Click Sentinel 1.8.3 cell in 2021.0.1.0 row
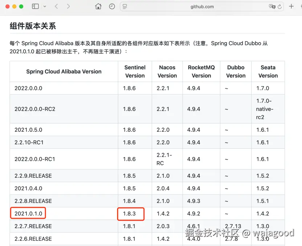The image size is (302, 246). point(135,213)
